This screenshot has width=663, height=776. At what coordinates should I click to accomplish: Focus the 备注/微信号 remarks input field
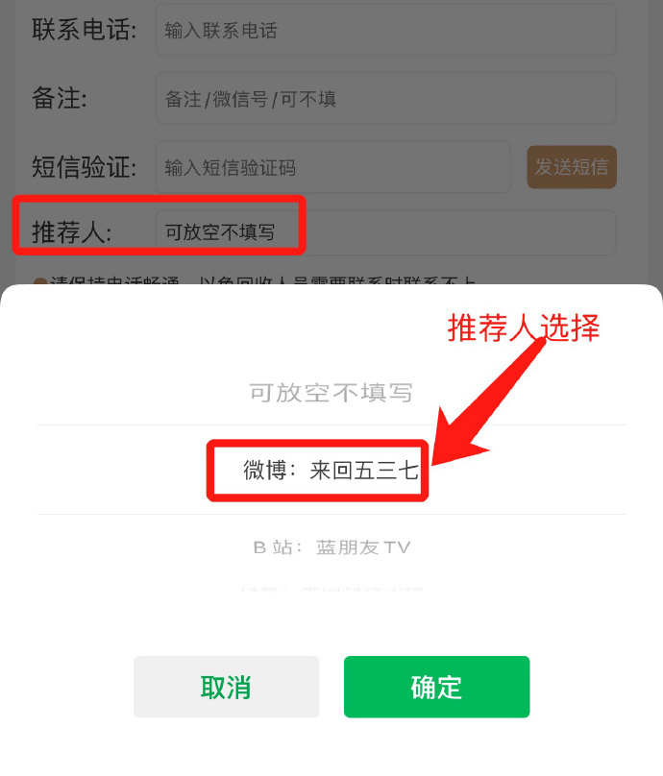(x=385, y=99)
